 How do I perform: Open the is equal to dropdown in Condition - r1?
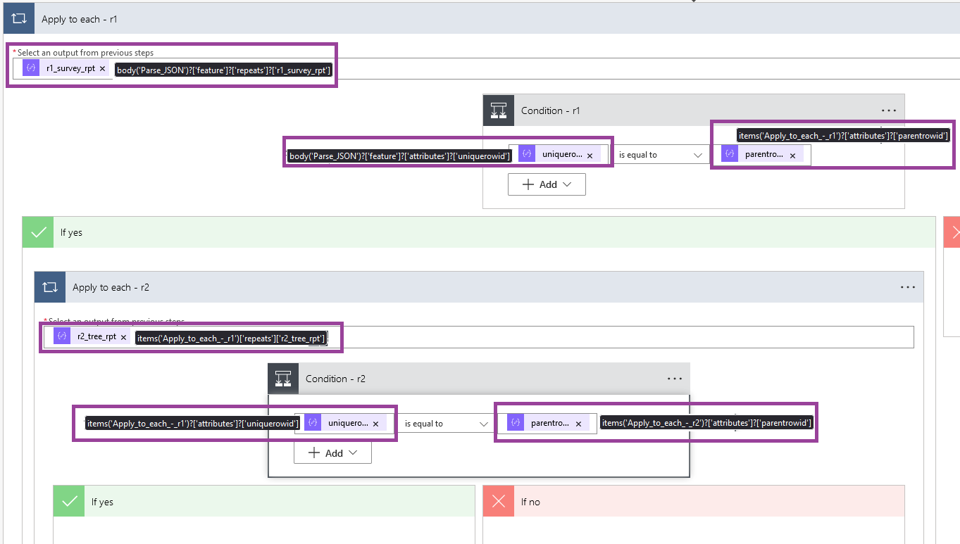(x=660, y=154)
